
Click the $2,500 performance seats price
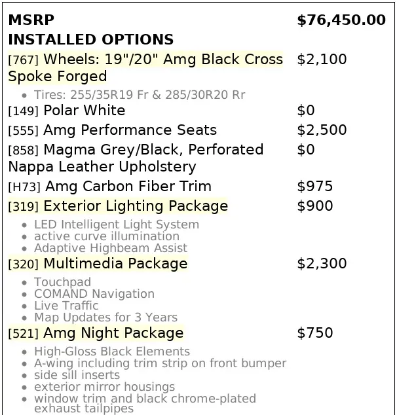pos(322,130)
